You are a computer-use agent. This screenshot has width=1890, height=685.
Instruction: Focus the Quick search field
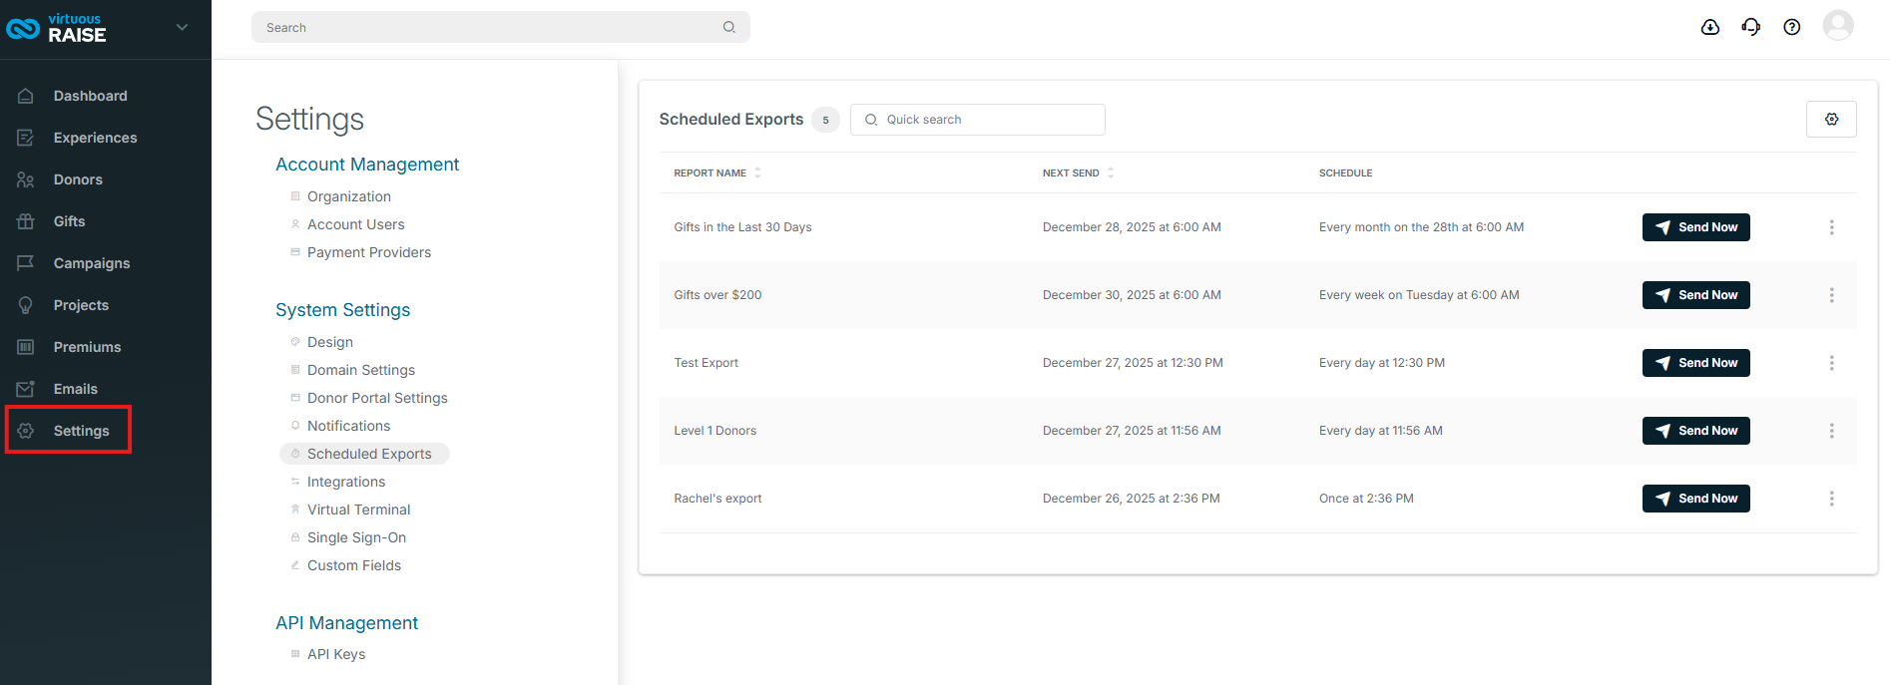[978, 120]
